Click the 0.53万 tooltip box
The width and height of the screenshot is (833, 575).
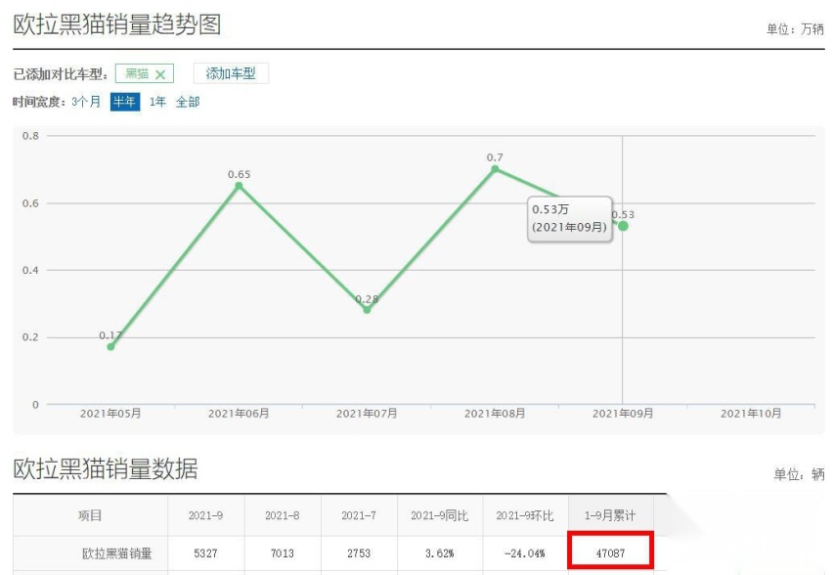pyautogui.click(x=569, y=218)
